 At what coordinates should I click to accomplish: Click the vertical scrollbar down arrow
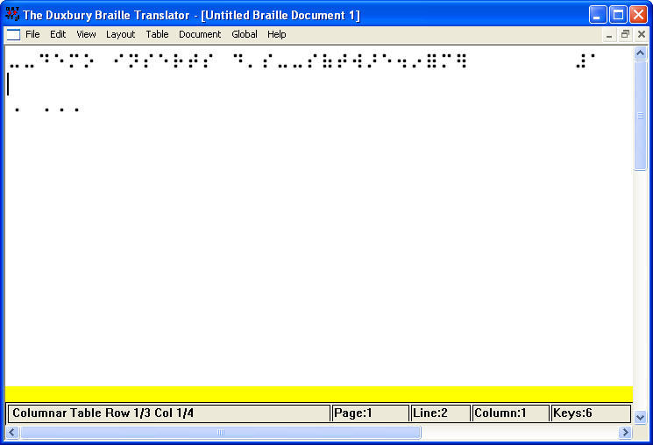(x=640, y=417)
